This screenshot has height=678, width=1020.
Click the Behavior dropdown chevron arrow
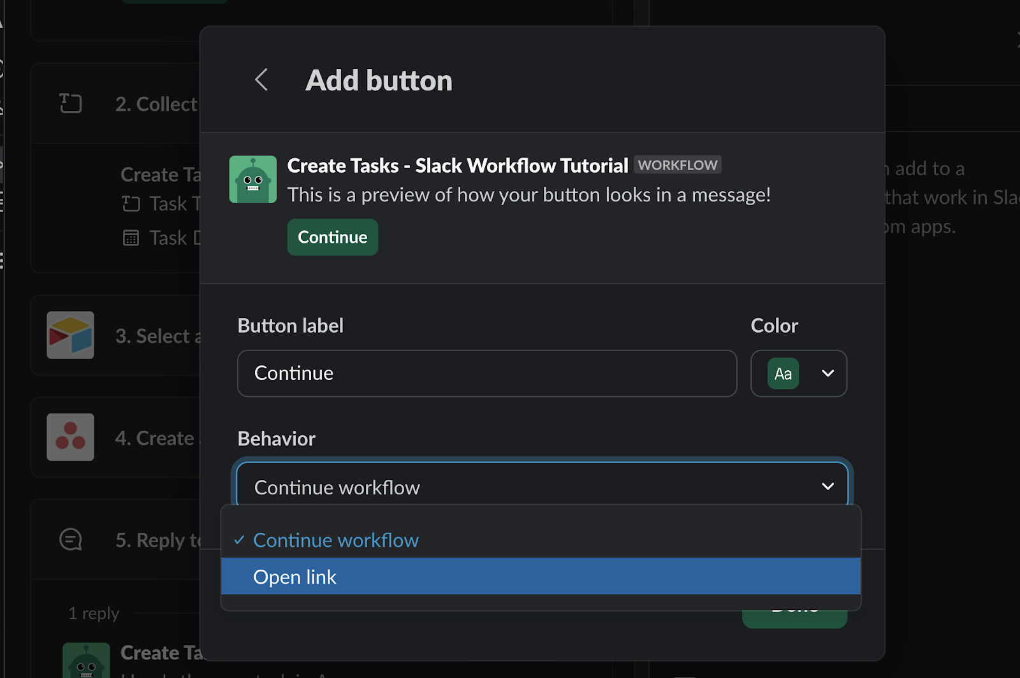pos(827,486)
